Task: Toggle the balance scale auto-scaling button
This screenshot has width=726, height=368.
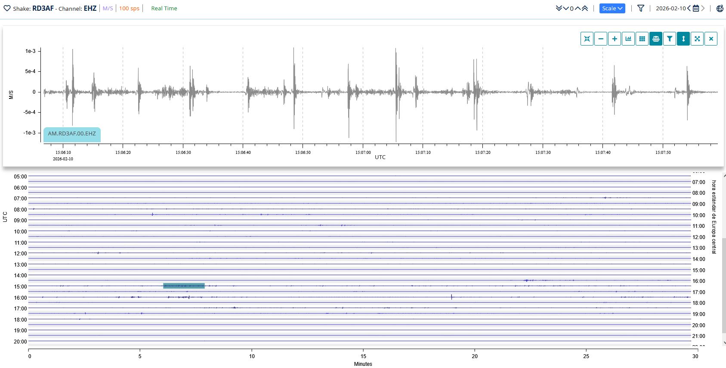Action: pos(656,39)
